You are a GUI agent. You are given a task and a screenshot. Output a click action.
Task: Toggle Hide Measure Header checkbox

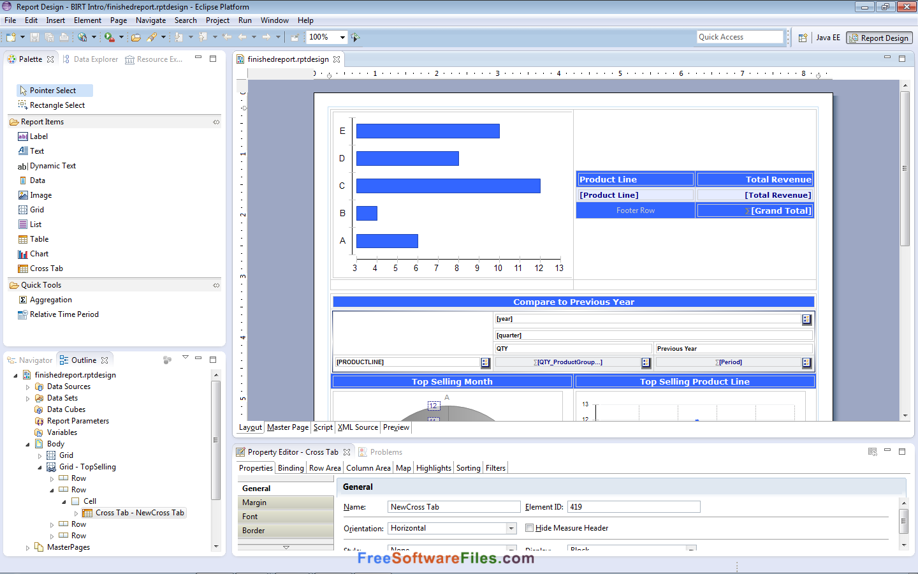(x=529, y=527)
